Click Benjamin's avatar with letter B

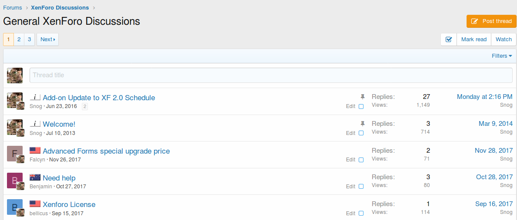click(x=14, y=180)
